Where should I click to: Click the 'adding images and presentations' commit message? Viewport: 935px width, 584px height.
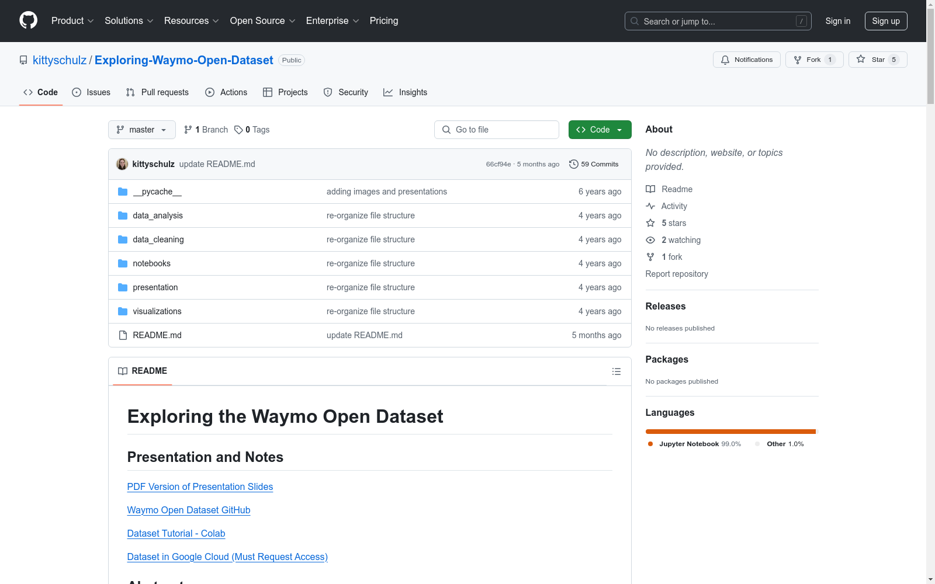click(x=387, y=192)
